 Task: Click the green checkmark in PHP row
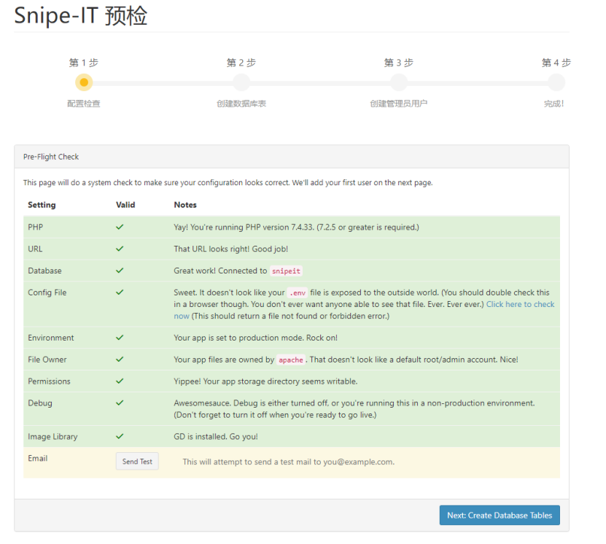[x=120, y=227]
